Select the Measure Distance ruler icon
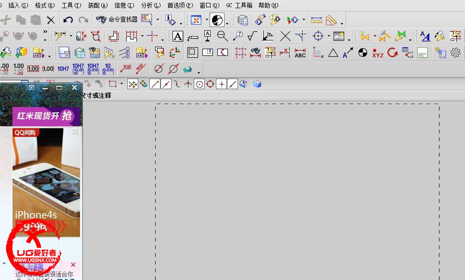The width and height of the screenshot is (465, 280). [x=317, y=20]
